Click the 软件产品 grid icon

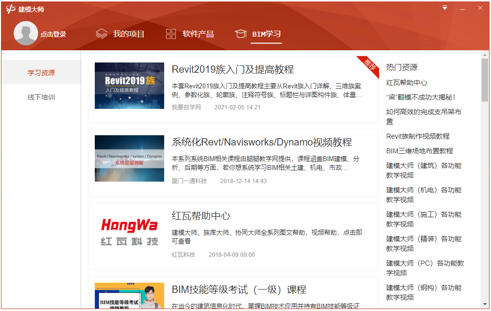171,34
